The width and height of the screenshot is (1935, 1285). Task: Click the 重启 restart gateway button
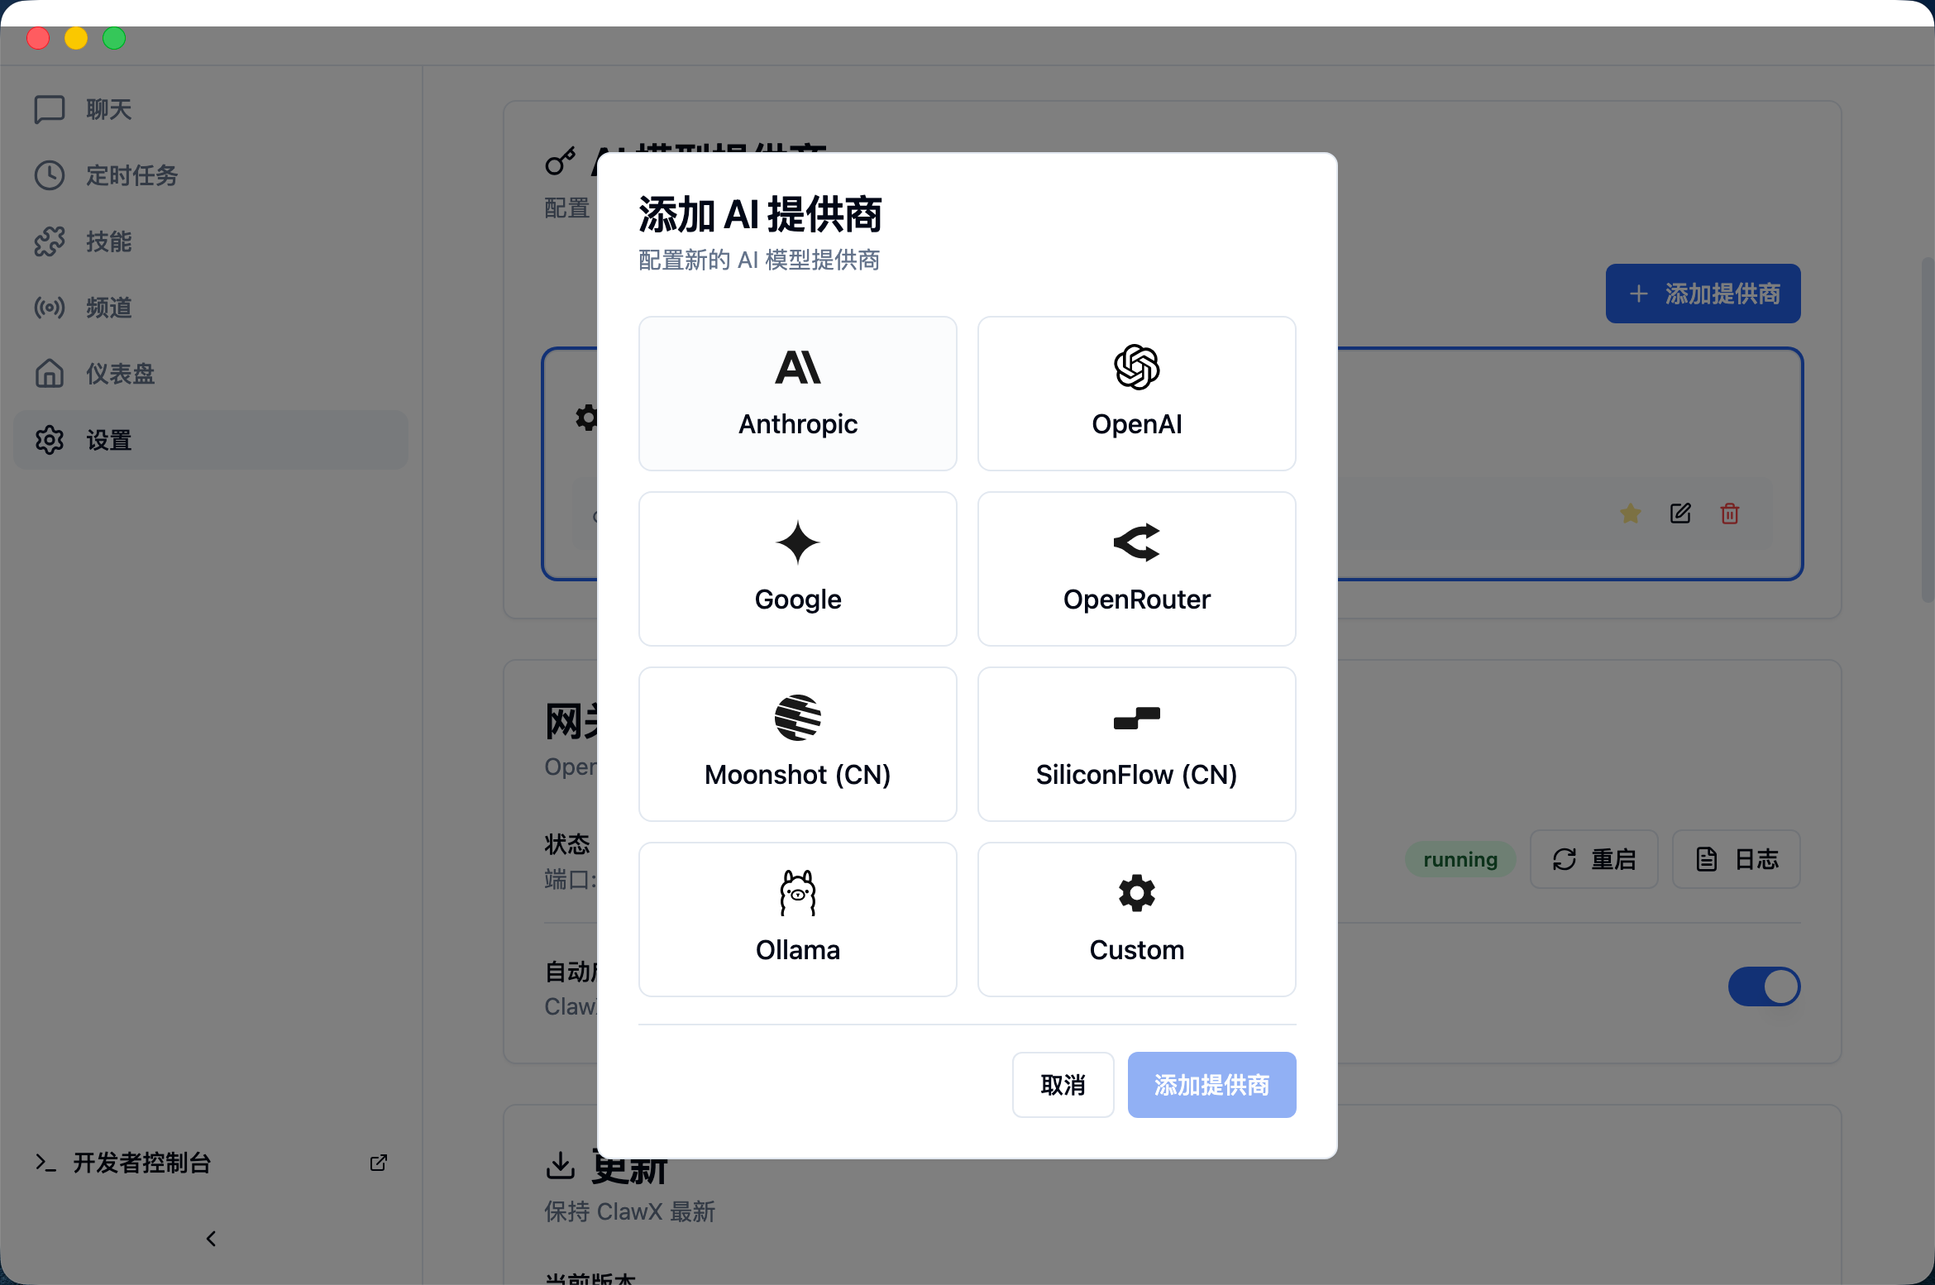[x=1593, y=859]
